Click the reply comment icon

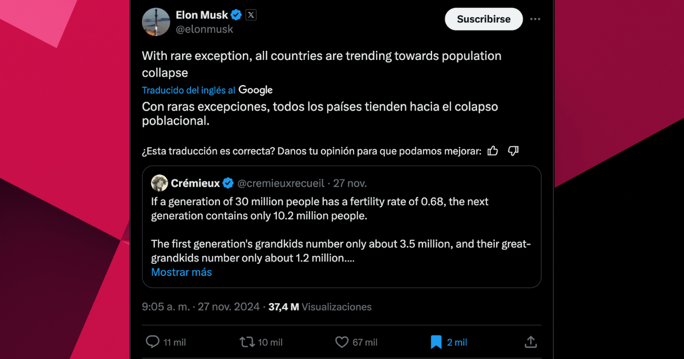pyautogui.click(x=152, y=342)
